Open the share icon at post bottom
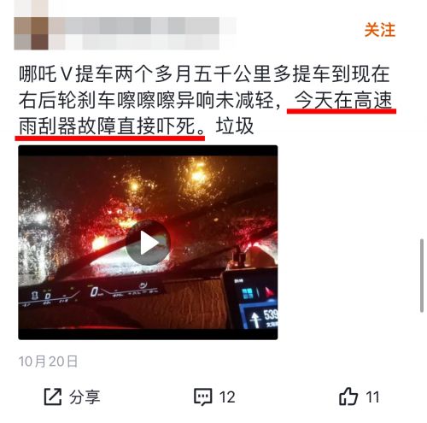The image size is (427, 423). point(53,397)
